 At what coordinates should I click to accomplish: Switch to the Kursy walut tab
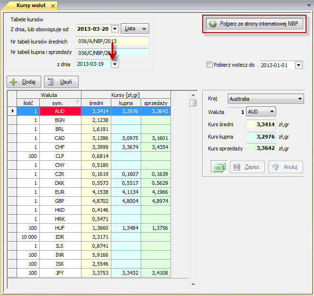pos(31,5)
